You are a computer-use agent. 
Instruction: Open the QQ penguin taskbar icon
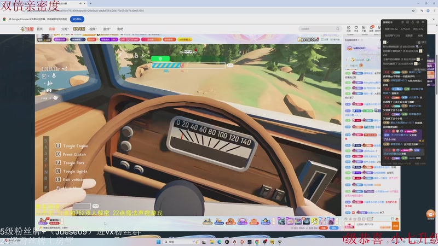[234, 242]
